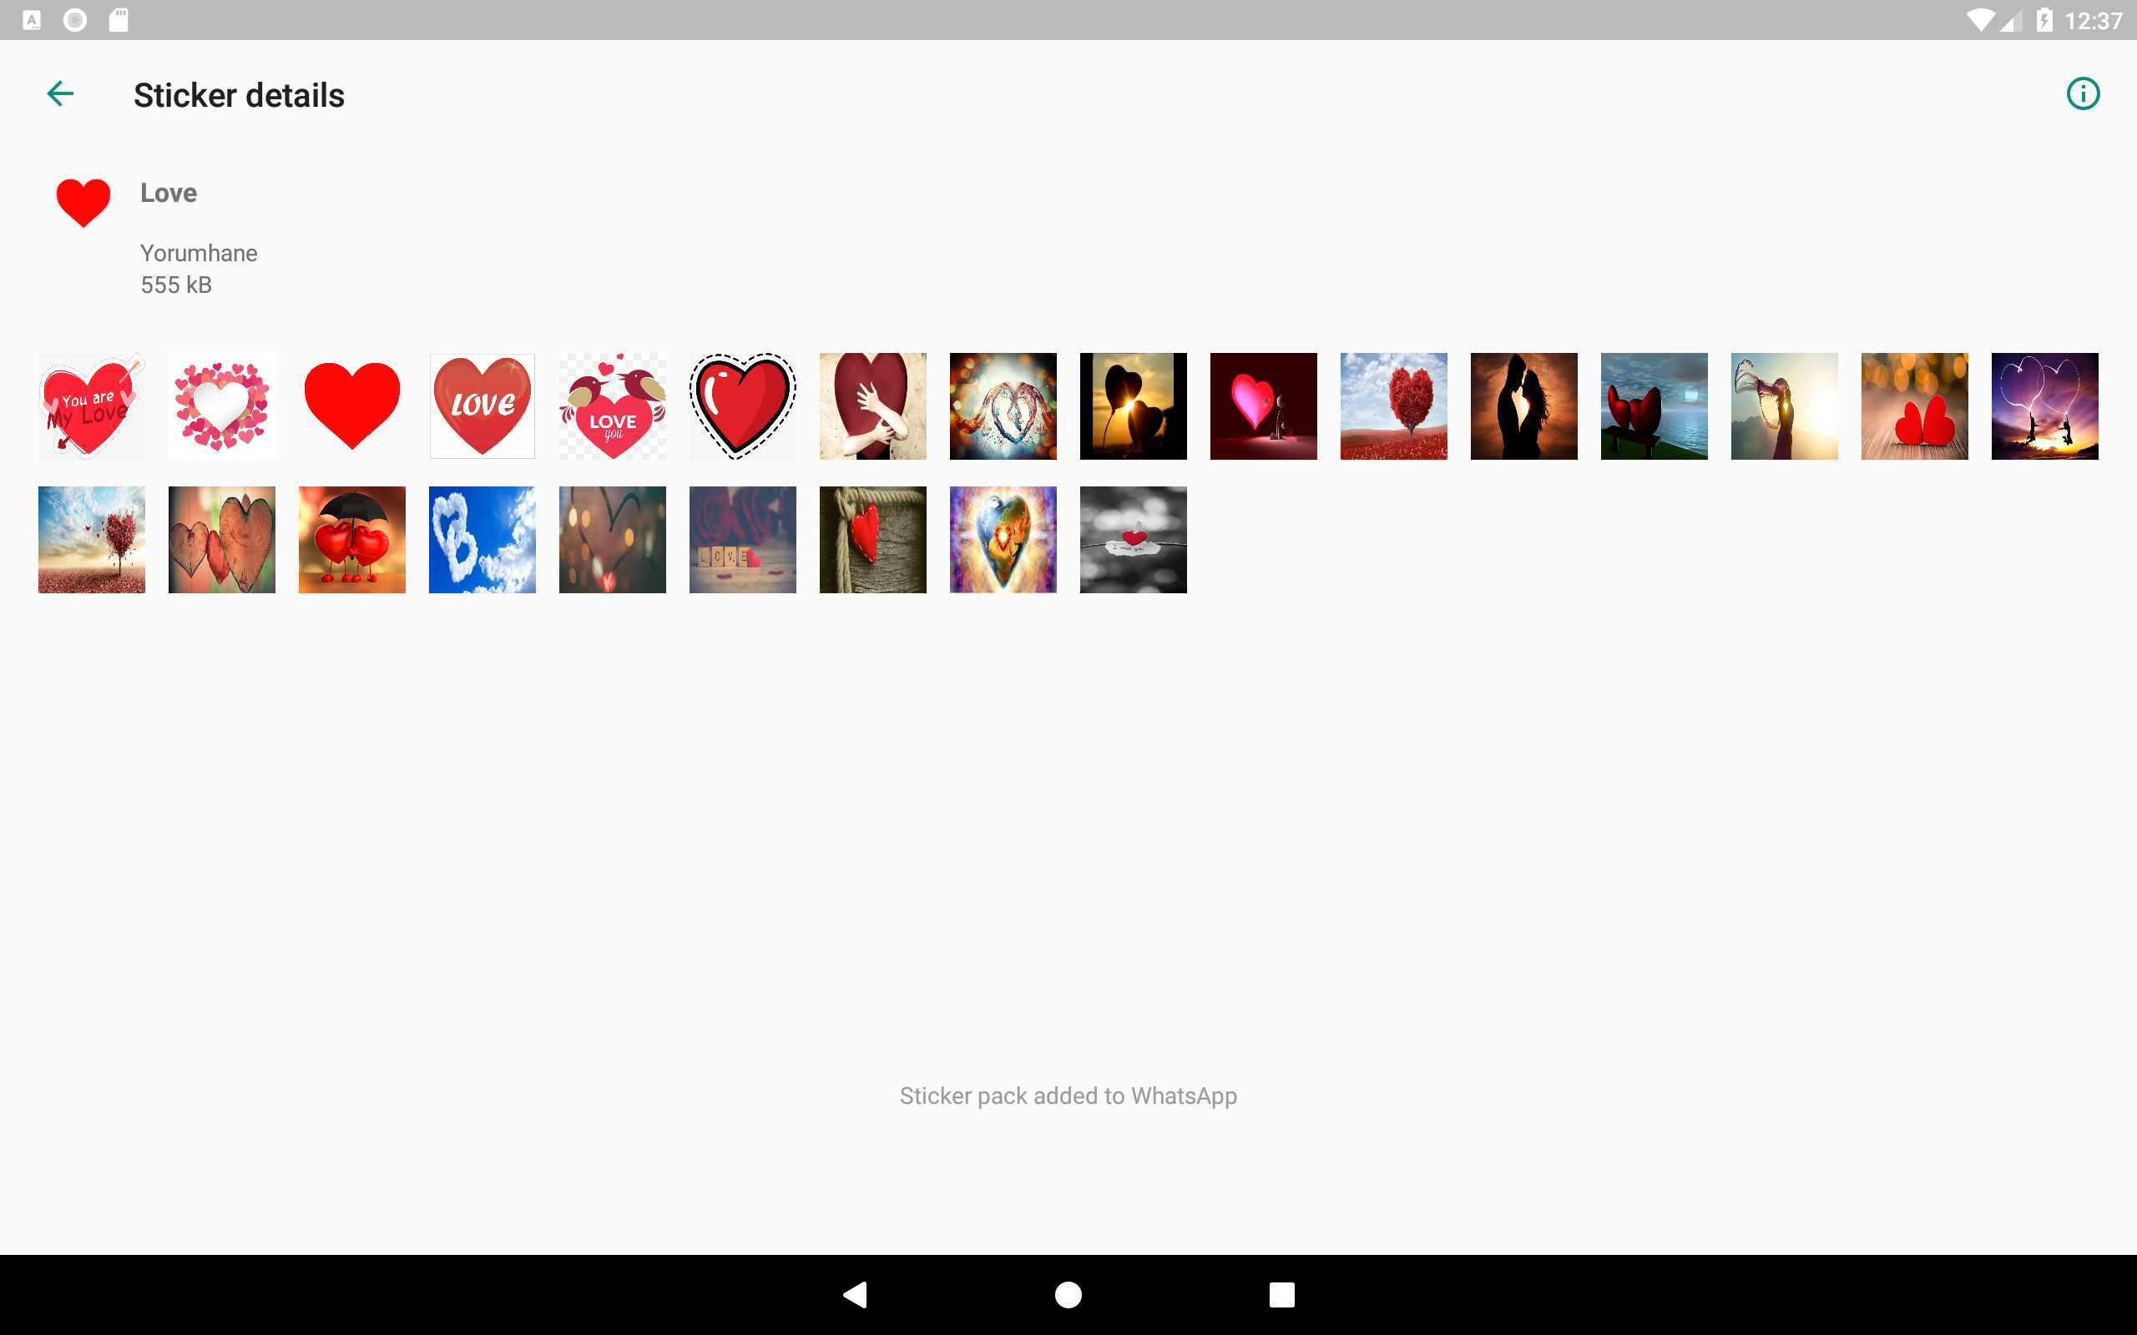Select the heart-shaped clouds on blue sky sticker
This screenshot has width=2137, height=1335.
click(x=482, y=540)
